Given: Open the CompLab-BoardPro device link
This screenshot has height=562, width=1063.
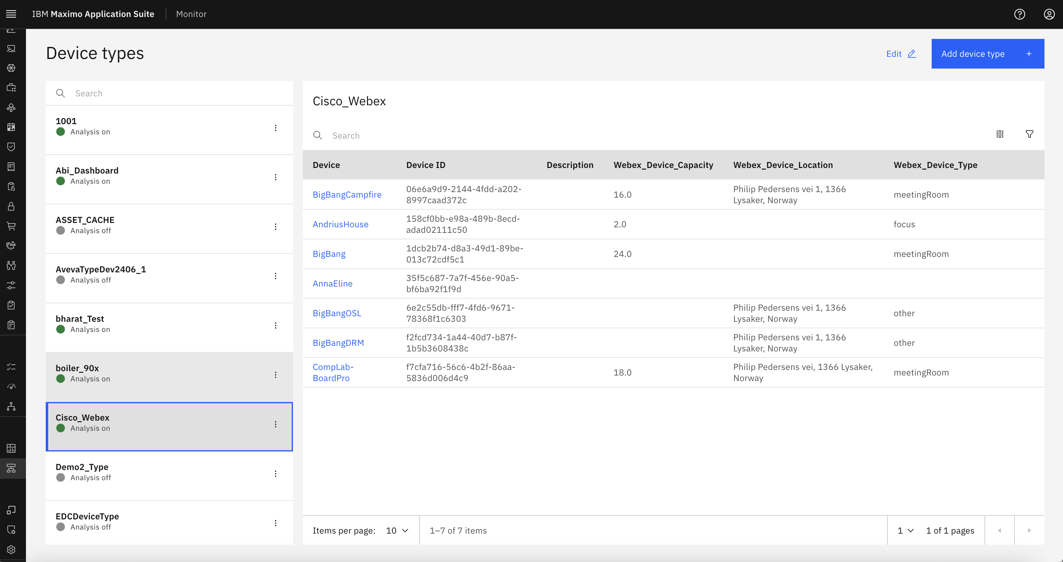Looking at the screenshot, I should pos(333,372).
